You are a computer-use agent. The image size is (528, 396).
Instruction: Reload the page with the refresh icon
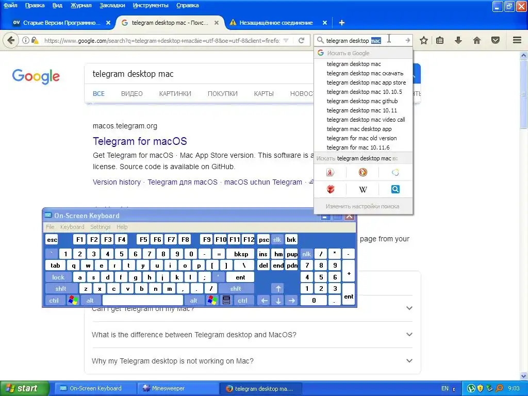(301, 40)
